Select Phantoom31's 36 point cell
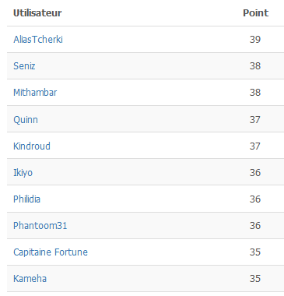 pyautogui.click(x=255, y=226)
